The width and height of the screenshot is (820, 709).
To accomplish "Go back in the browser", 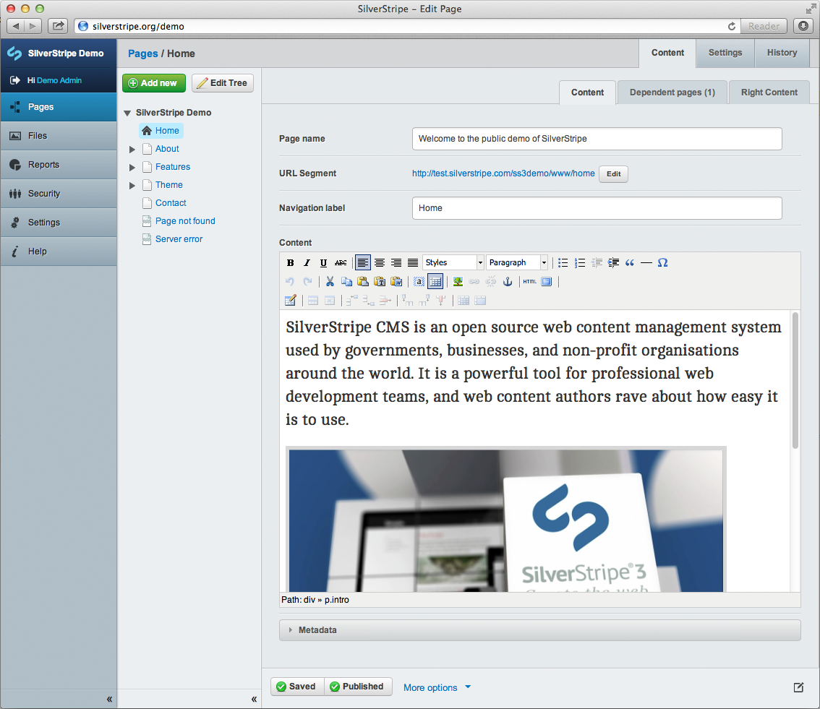I will tap(15, 25).
